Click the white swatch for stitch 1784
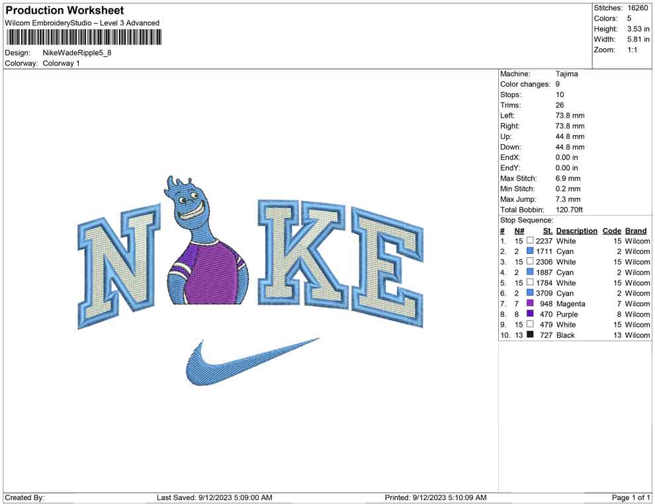This screenshot has width=655, height=504. pyautogui.click(x=530, y=282)
